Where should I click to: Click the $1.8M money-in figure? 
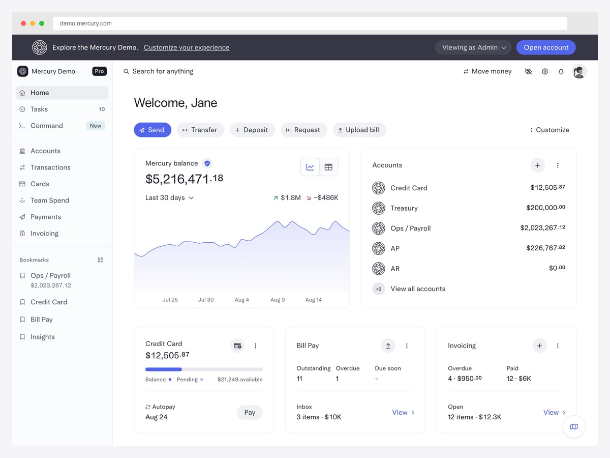(287, 198)
